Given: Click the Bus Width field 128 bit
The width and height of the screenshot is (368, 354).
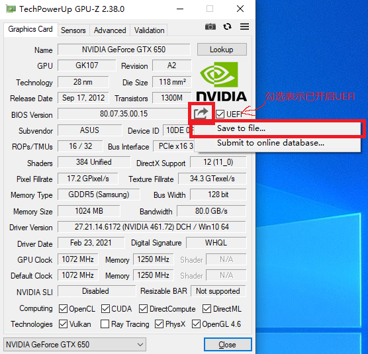Looking at the screenshot, I should tap(218, 195).
